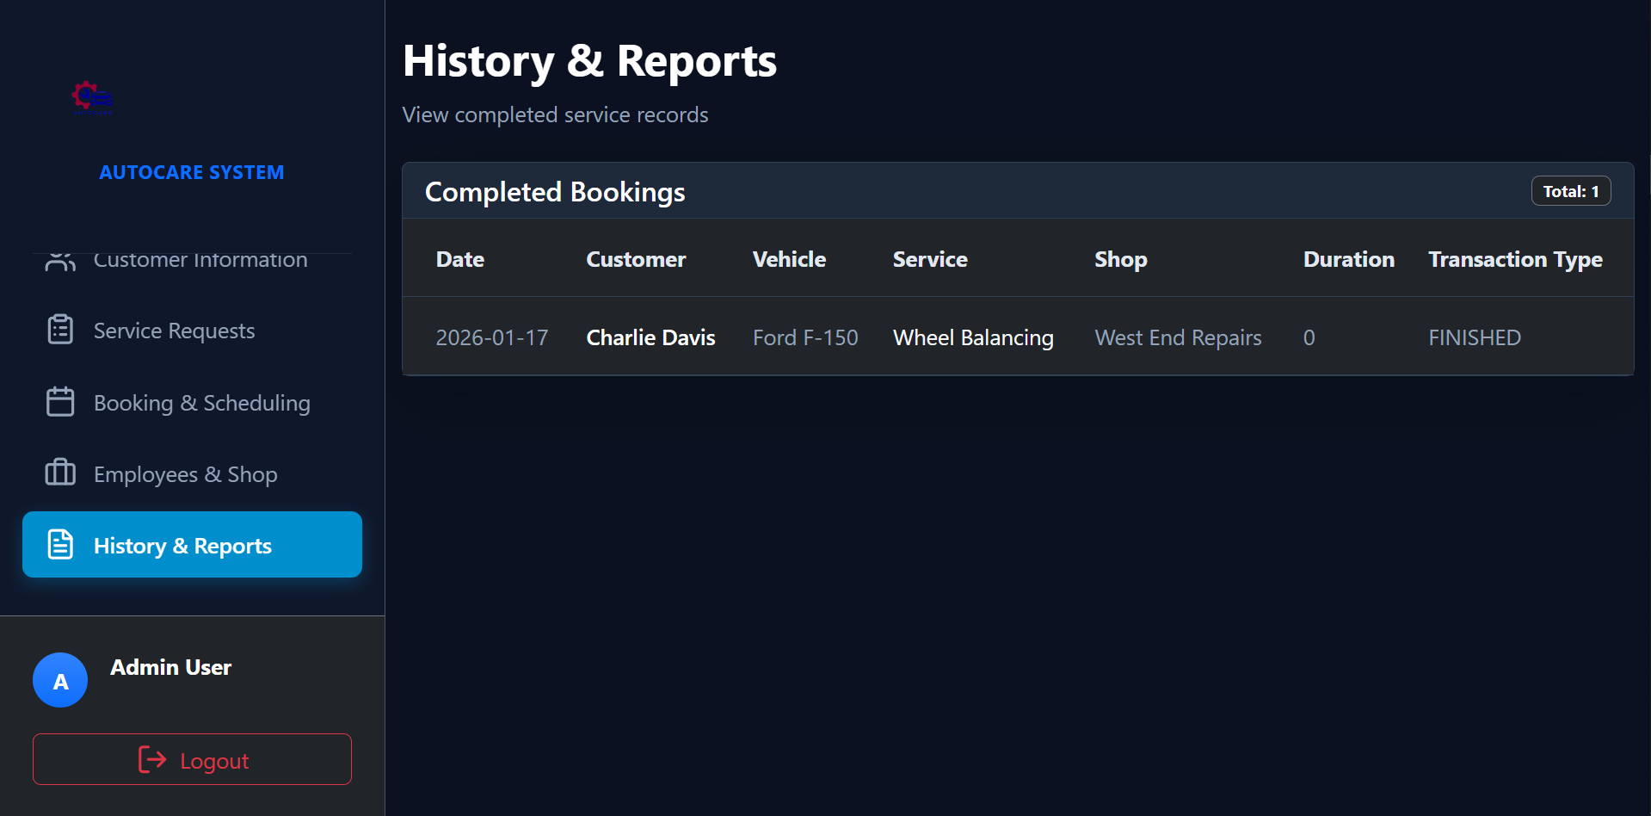1651x816 pixels.
Task: Click the Service column header
Action: click(930, 259)
